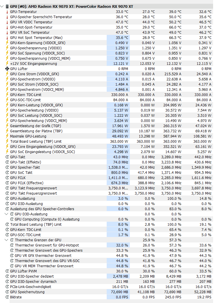Screen dimensions: 218x303
Task: Click clock icon of GPU FCLK (Effective)
Action: [x=7, y=183]
